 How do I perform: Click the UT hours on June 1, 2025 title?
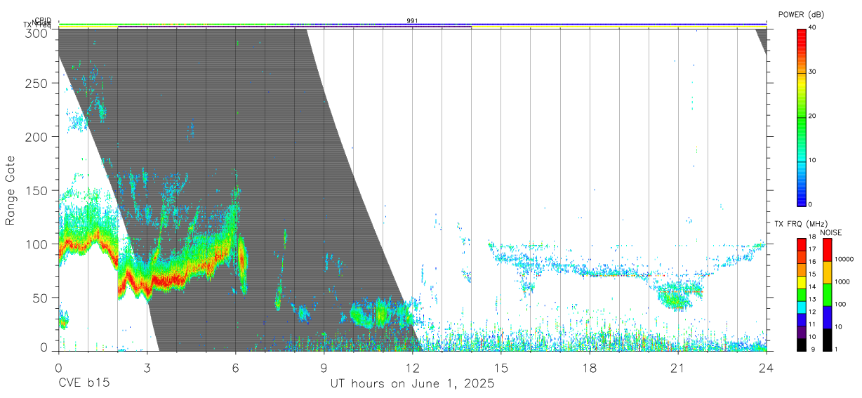click(x=413, y=384)
